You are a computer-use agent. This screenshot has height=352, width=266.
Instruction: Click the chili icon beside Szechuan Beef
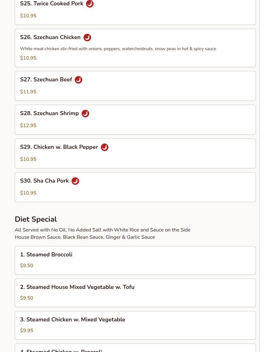click(78, 80)
